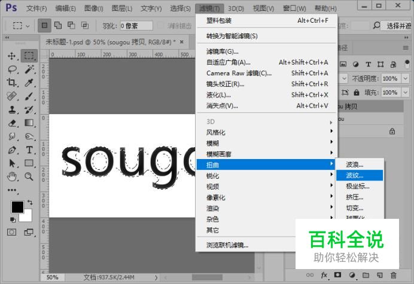The height and width of the screenshot is (284, 414).
Task: Select the Eraser tool
Action: (x=12, y=123)
